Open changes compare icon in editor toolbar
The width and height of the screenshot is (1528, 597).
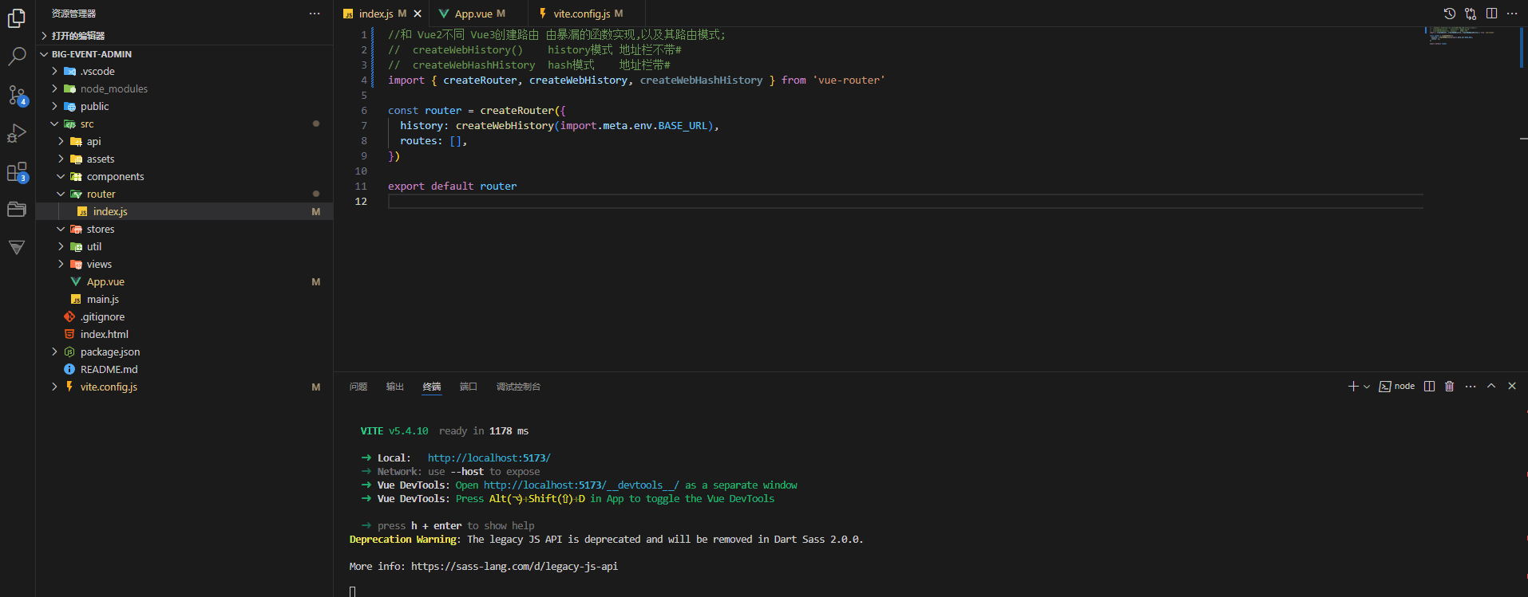click(x=1471, y=14)
